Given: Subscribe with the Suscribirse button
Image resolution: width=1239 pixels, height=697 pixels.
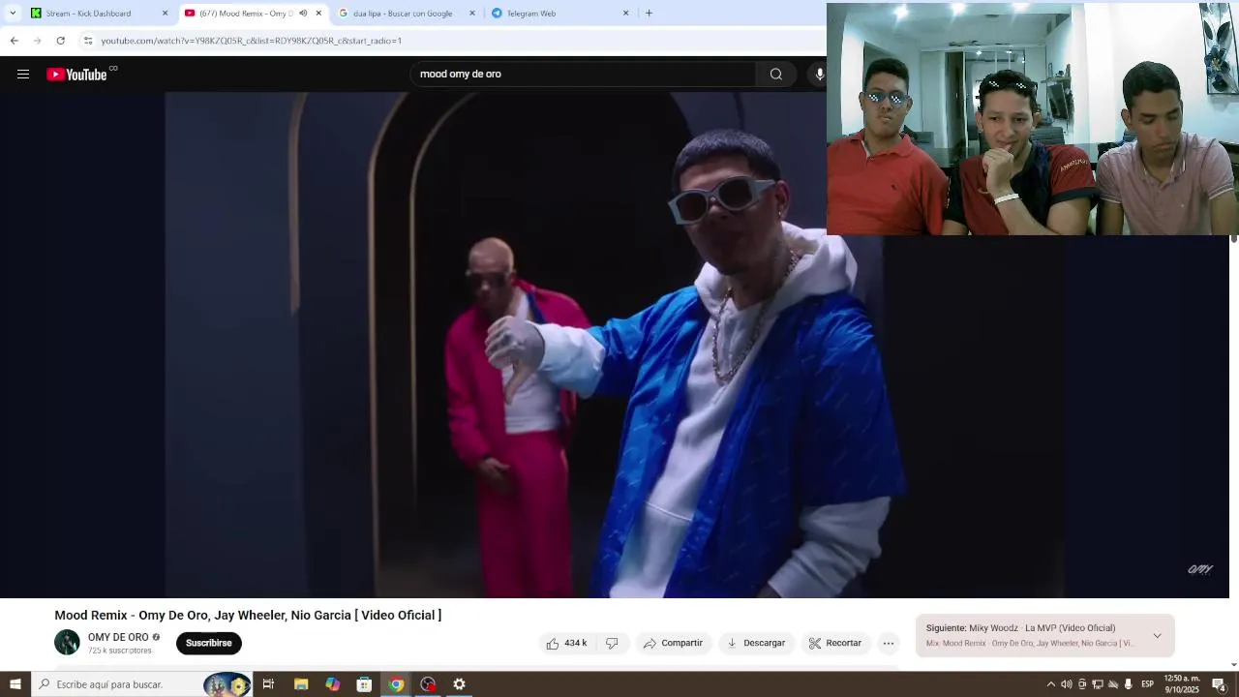Looking at the screenshot, I should tap(209, 643).
